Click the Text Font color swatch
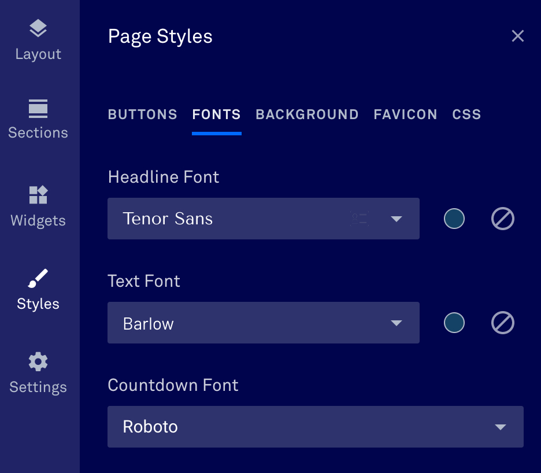 click(454, 323)
